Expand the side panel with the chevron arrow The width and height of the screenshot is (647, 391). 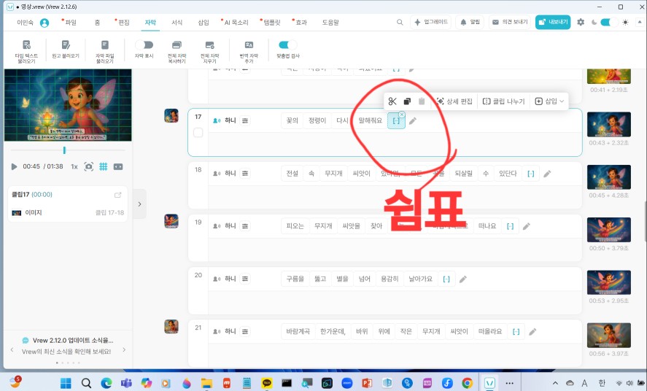click(x=139, y=204)
